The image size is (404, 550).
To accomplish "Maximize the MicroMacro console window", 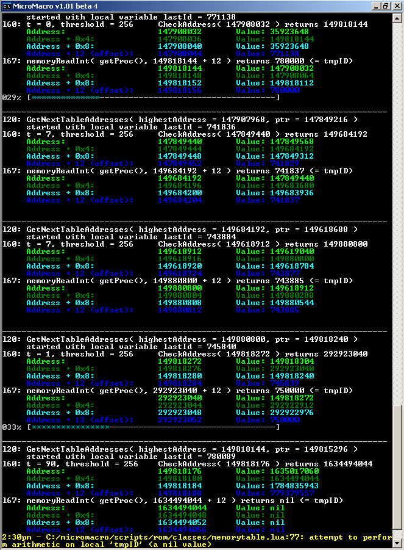I will click(x=385, y=6).
